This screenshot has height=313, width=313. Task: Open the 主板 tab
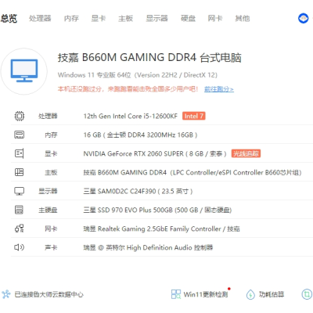tap(125, 18)
